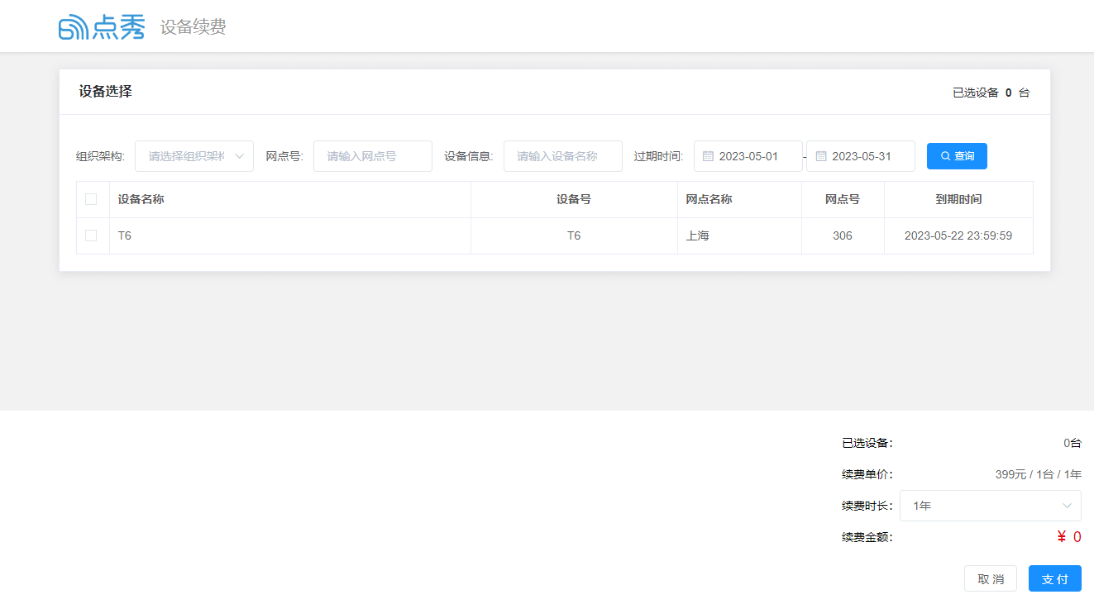The height and width of the screenshot is (604, 1094).
Task: Open the 续费时长 1年 dropdown
Action: coord(991,506)
